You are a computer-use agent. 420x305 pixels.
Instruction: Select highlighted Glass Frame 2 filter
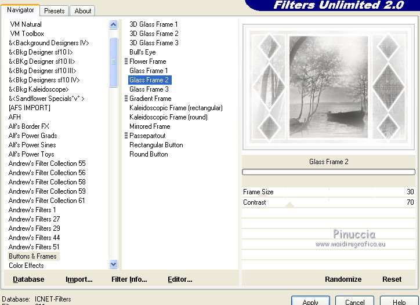[x=150, y=80]
